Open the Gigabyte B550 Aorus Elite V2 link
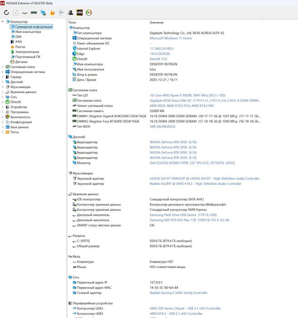The height and width of the screenshot is (318, 298). click(x=205, y=100)
